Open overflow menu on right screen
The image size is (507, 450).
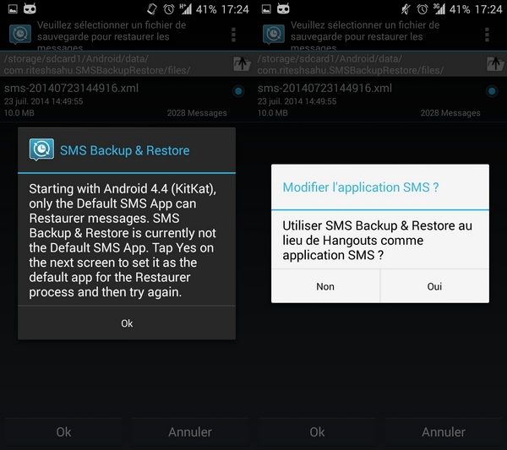(487, 35)
